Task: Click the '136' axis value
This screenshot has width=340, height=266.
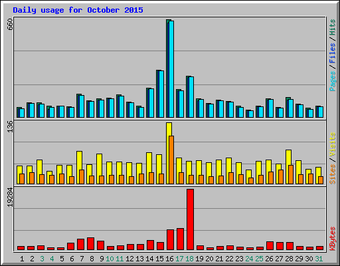Action: pos(10,126)
